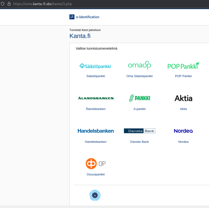
Task: Click the Ålandsbanken logo image
Action: [x=96, y=98]
